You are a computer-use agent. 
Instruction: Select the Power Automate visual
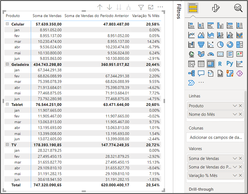pyautogui.click(x=191, y=83)
